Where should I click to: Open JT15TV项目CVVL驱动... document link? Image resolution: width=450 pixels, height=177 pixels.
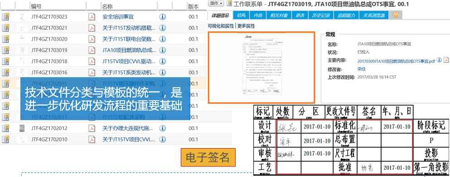(x=129, y=61)
